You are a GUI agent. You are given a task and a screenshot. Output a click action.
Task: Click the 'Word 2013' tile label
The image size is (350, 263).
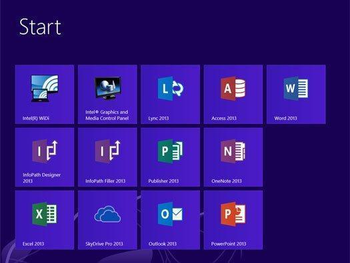(x=286, y=118)
